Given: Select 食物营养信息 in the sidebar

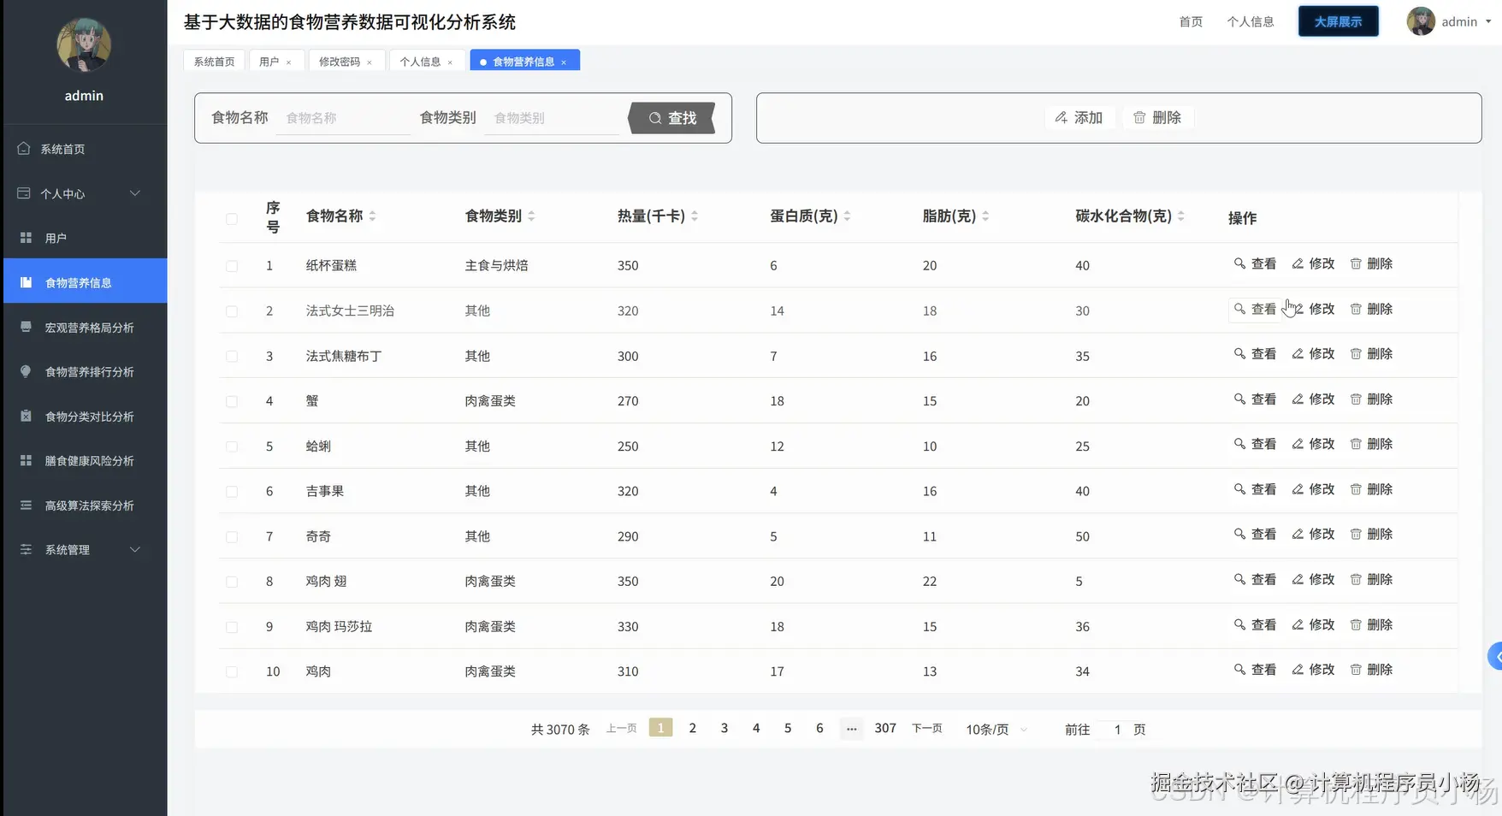Looking at the screenshot, I should click(84, 282).
